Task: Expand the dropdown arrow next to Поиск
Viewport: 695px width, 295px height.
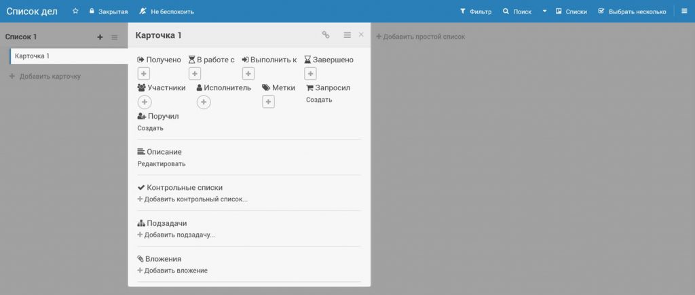Action: click(545, 12)
